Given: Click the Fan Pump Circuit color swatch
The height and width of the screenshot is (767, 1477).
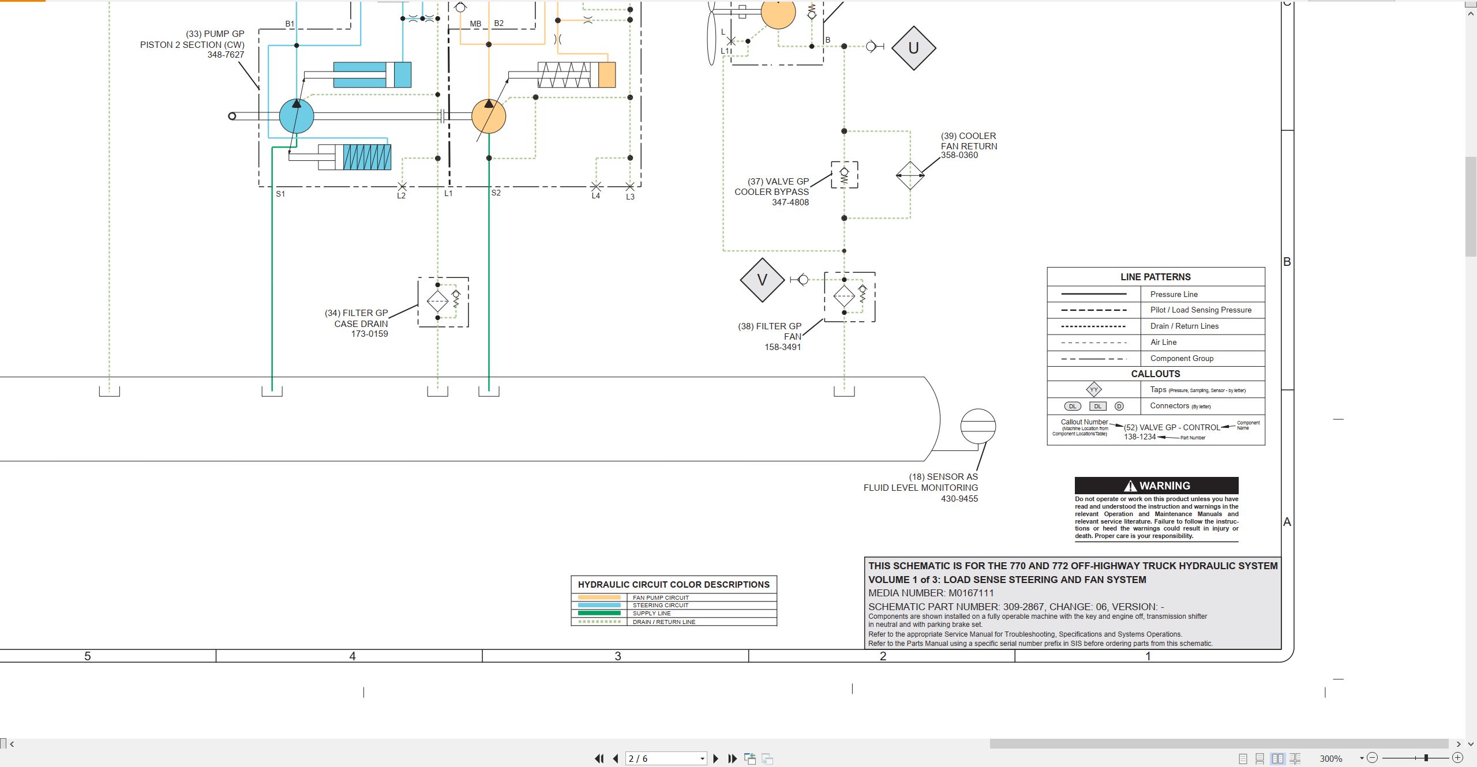Looking at the screenshot, I should (599, 597).
